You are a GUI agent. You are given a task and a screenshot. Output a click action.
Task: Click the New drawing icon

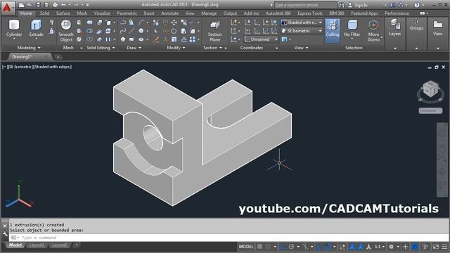point(21,5)
